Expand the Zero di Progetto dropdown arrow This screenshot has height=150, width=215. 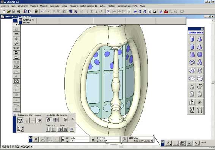[x=152, y=141]
